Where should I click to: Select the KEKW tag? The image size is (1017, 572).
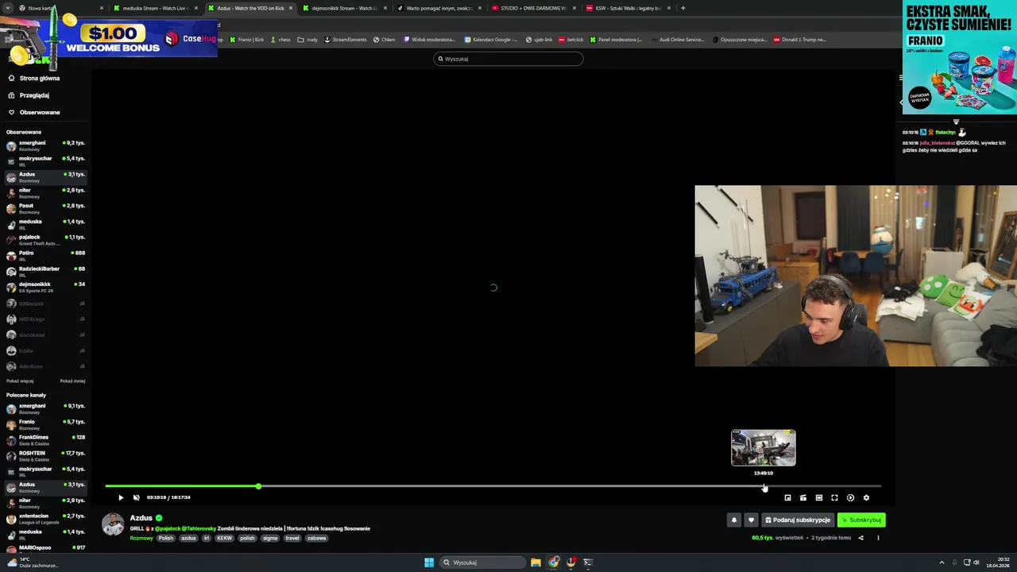tap(225, 539)
